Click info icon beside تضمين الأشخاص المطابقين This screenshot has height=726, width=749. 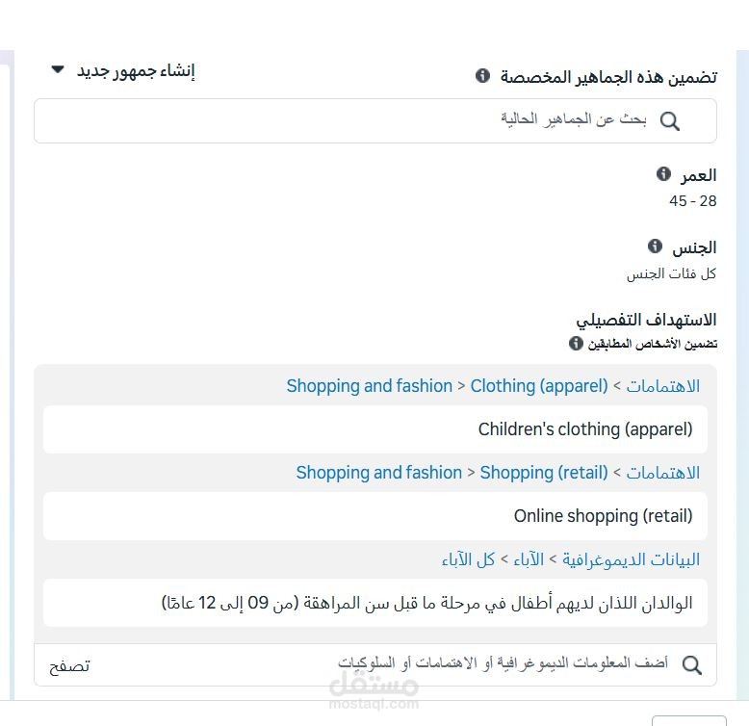576,343
